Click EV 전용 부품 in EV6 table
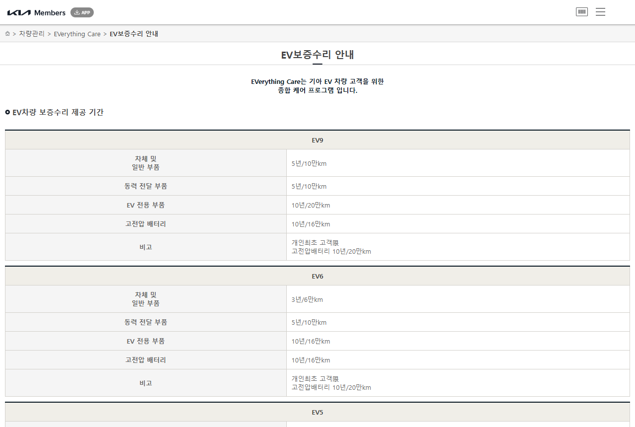This screenshot has width=635, height=427. click(146, 341)
